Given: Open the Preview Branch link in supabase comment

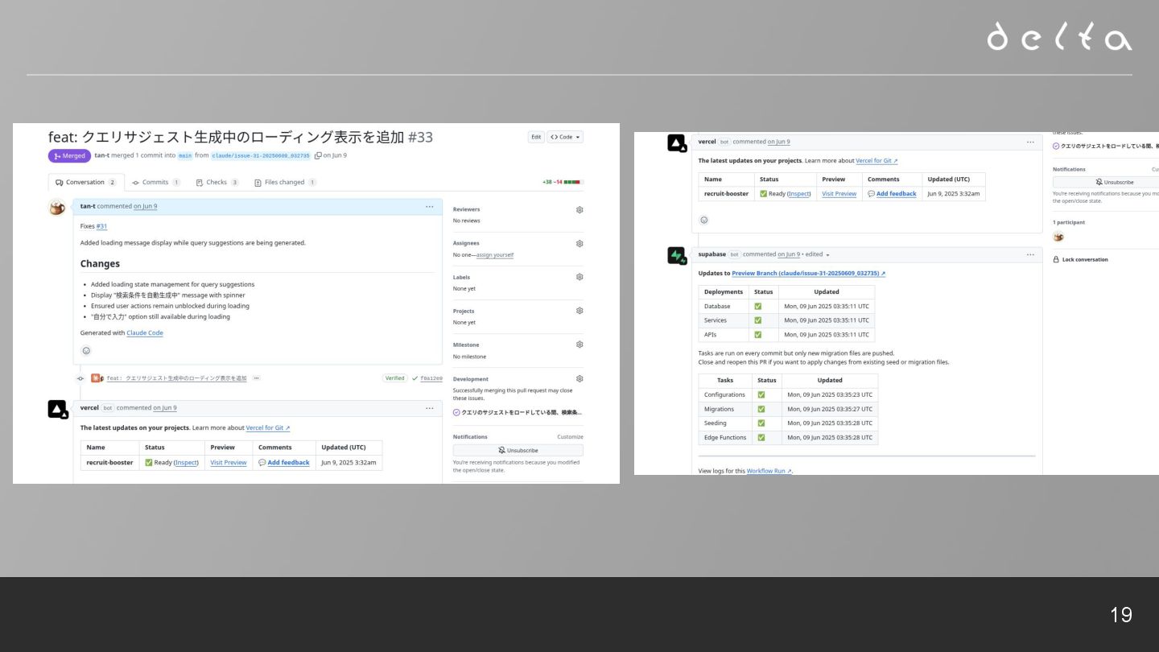Looking at the screenshot, I should pos(808,273).
